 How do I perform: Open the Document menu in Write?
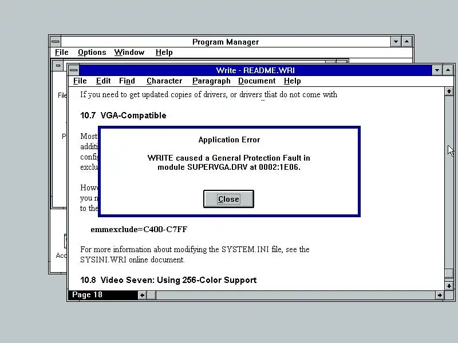pos(256,81)
